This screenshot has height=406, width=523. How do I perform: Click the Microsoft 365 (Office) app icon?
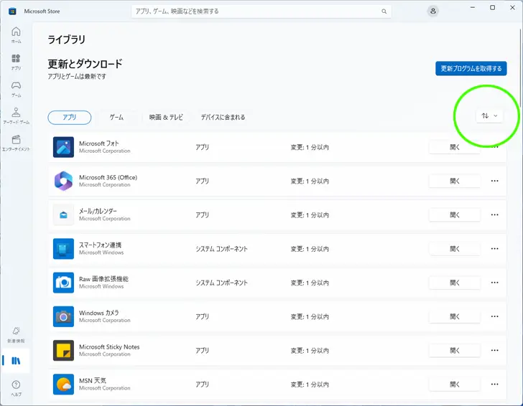point(63,181)
